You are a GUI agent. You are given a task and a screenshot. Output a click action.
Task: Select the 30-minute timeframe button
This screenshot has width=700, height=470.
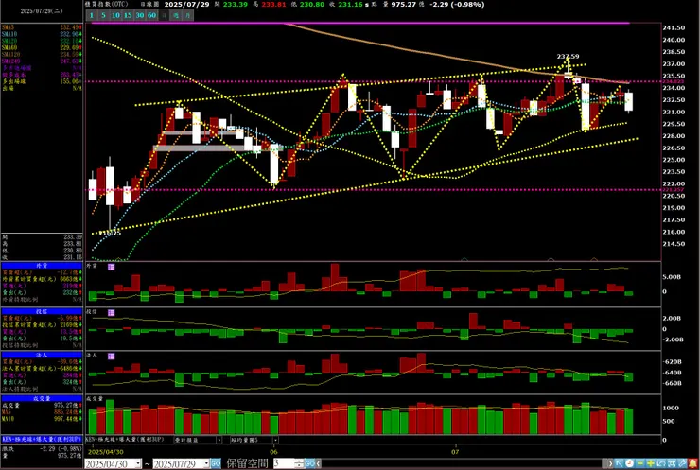(x=140, y=15)
